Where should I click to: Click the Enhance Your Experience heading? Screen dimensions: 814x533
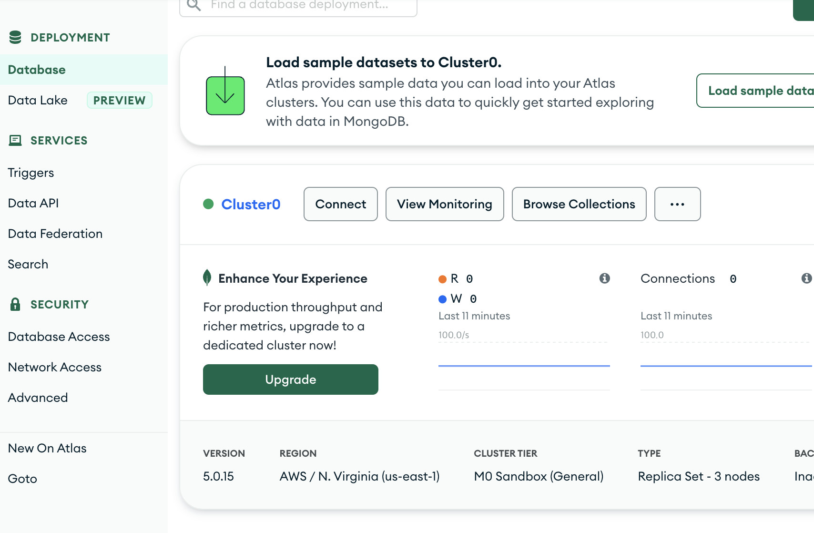pyautogui.click(x=293, y=278)
